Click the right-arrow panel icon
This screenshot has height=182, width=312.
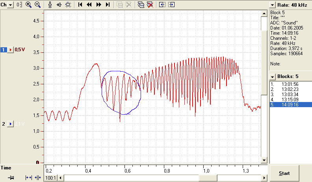171,5
